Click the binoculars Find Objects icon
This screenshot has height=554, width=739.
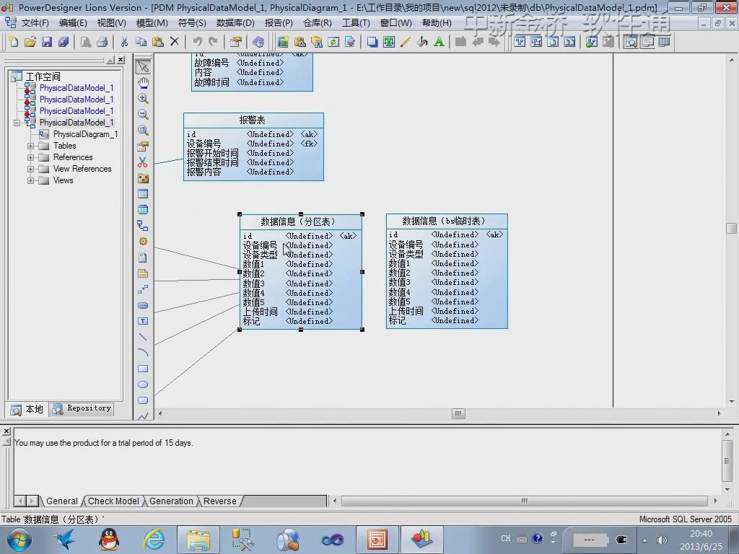point(317,42)
